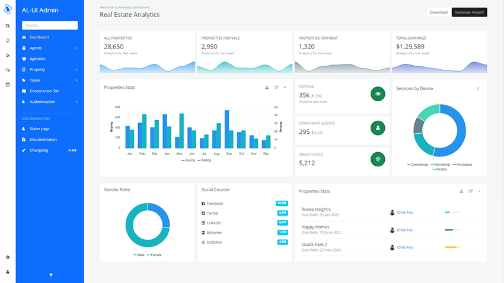This screenshot has width=504, height=283.
Task: Click the search icon in the left rail
Action: 8,26
